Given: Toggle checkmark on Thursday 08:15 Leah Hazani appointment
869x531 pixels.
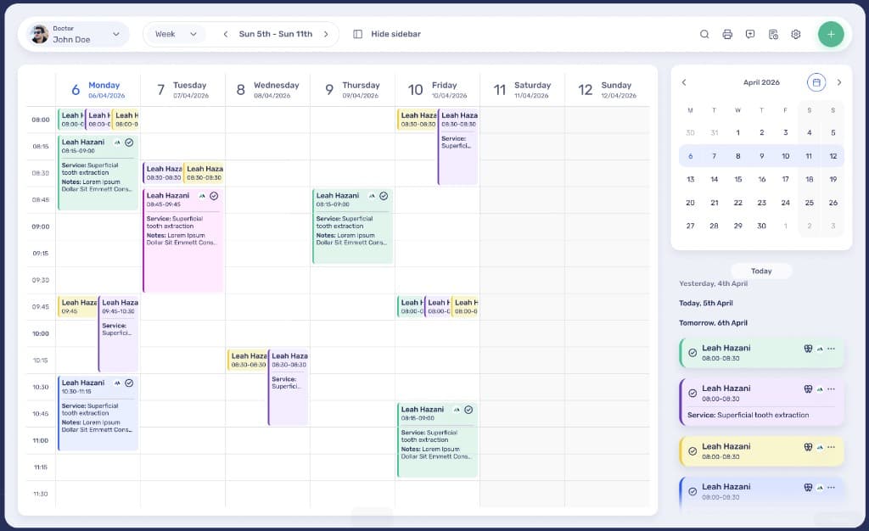Looking at the screenshot, I should click(x=384, y=196).
